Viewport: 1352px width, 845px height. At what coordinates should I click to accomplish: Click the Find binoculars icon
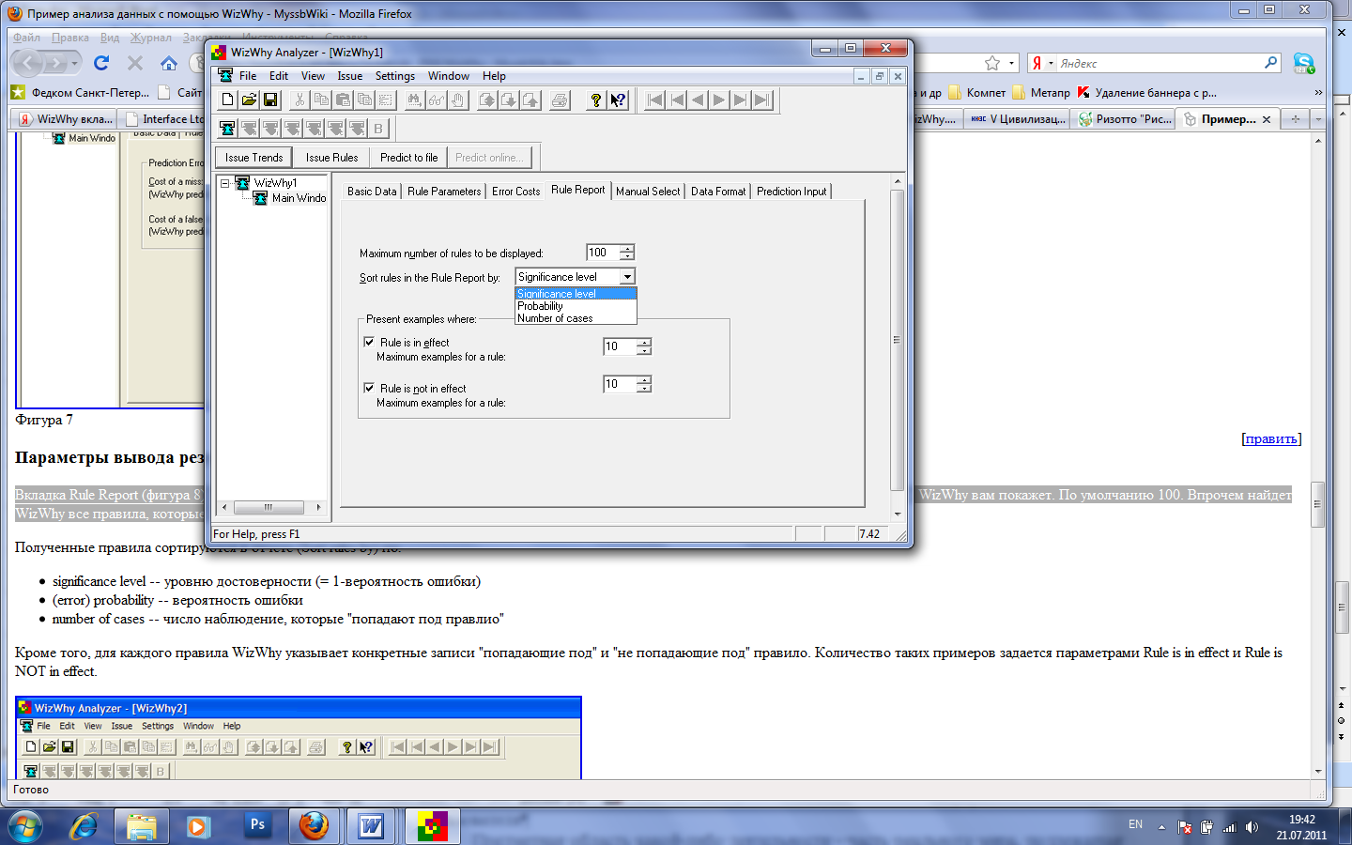[414, 100]
